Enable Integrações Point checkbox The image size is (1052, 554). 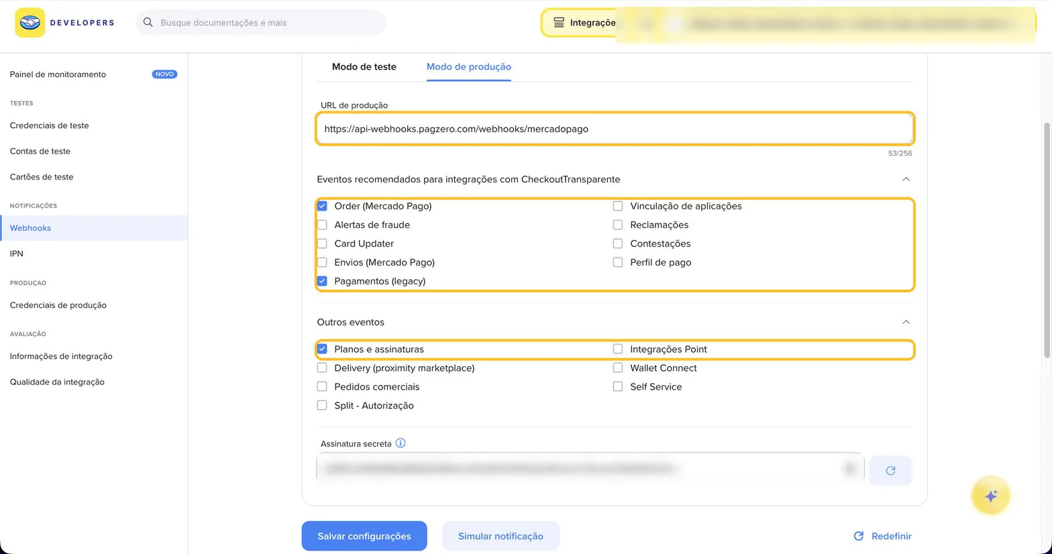(618, 349)
